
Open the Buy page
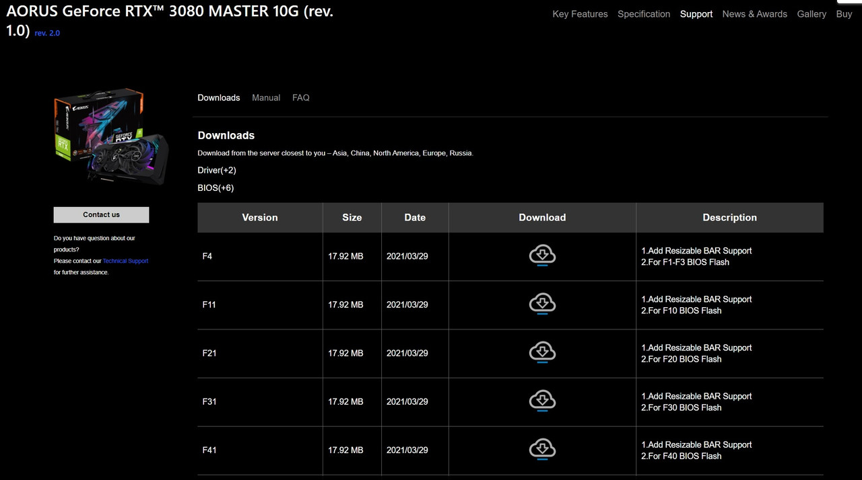[x=844, y=14]
